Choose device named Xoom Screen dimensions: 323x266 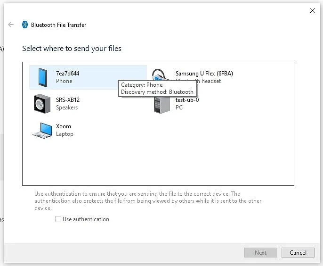pos(64,126)
